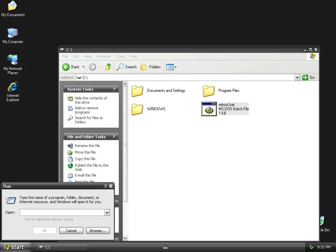The image size is (336, 252).
Task: Collapse the System Tasks panel
Action: click(114, 89)
